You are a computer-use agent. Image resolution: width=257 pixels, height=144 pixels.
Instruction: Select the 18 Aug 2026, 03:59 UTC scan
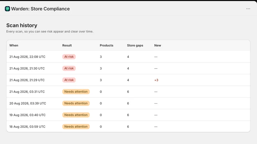(128, 126)
